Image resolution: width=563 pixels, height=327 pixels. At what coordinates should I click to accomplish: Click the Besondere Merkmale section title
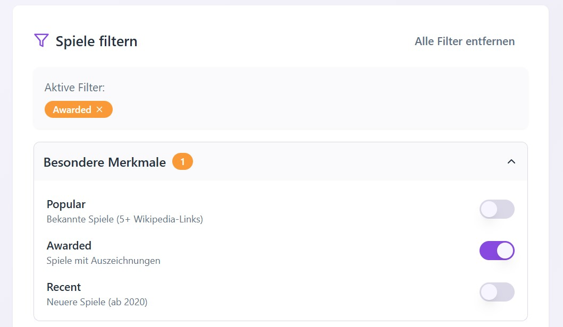[105, 162]
